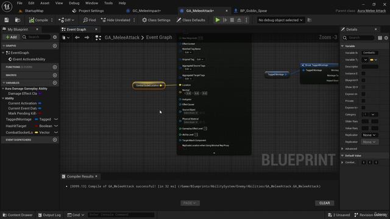Open the Asset menu
This screenshot has width=390, height=219.
pos(44,3)
